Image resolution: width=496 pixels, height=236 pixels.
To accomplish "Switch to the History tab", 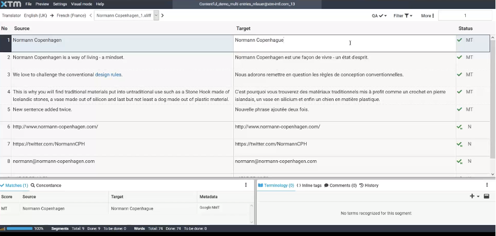I will point(369,186).
